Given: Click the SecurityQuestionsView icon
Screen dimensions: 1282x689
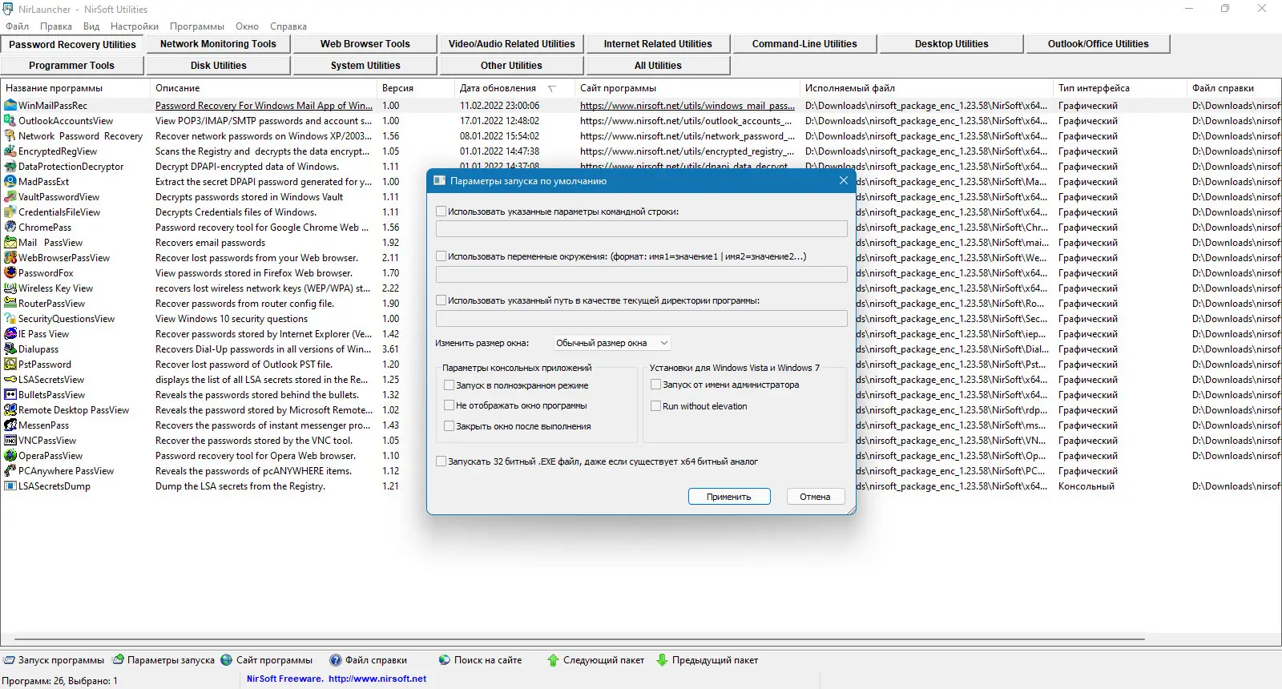Looking at the screenshot, I should 10,319.
